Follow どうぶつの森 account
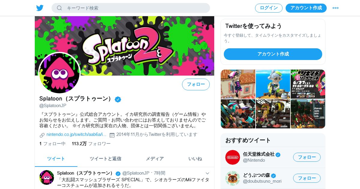 (x=307, y=178)
